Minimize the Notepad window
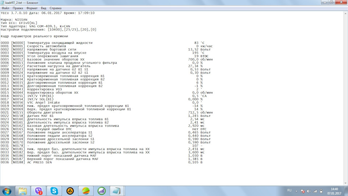The height and width of the screenshot is (196, 348). coord(325,2)
